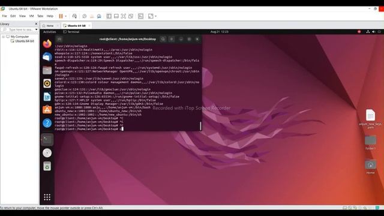This screenshot has height=216, width=384.
Task: Click the ubuntu_new passwd line in terminal
Action: (x=98, y=111)
